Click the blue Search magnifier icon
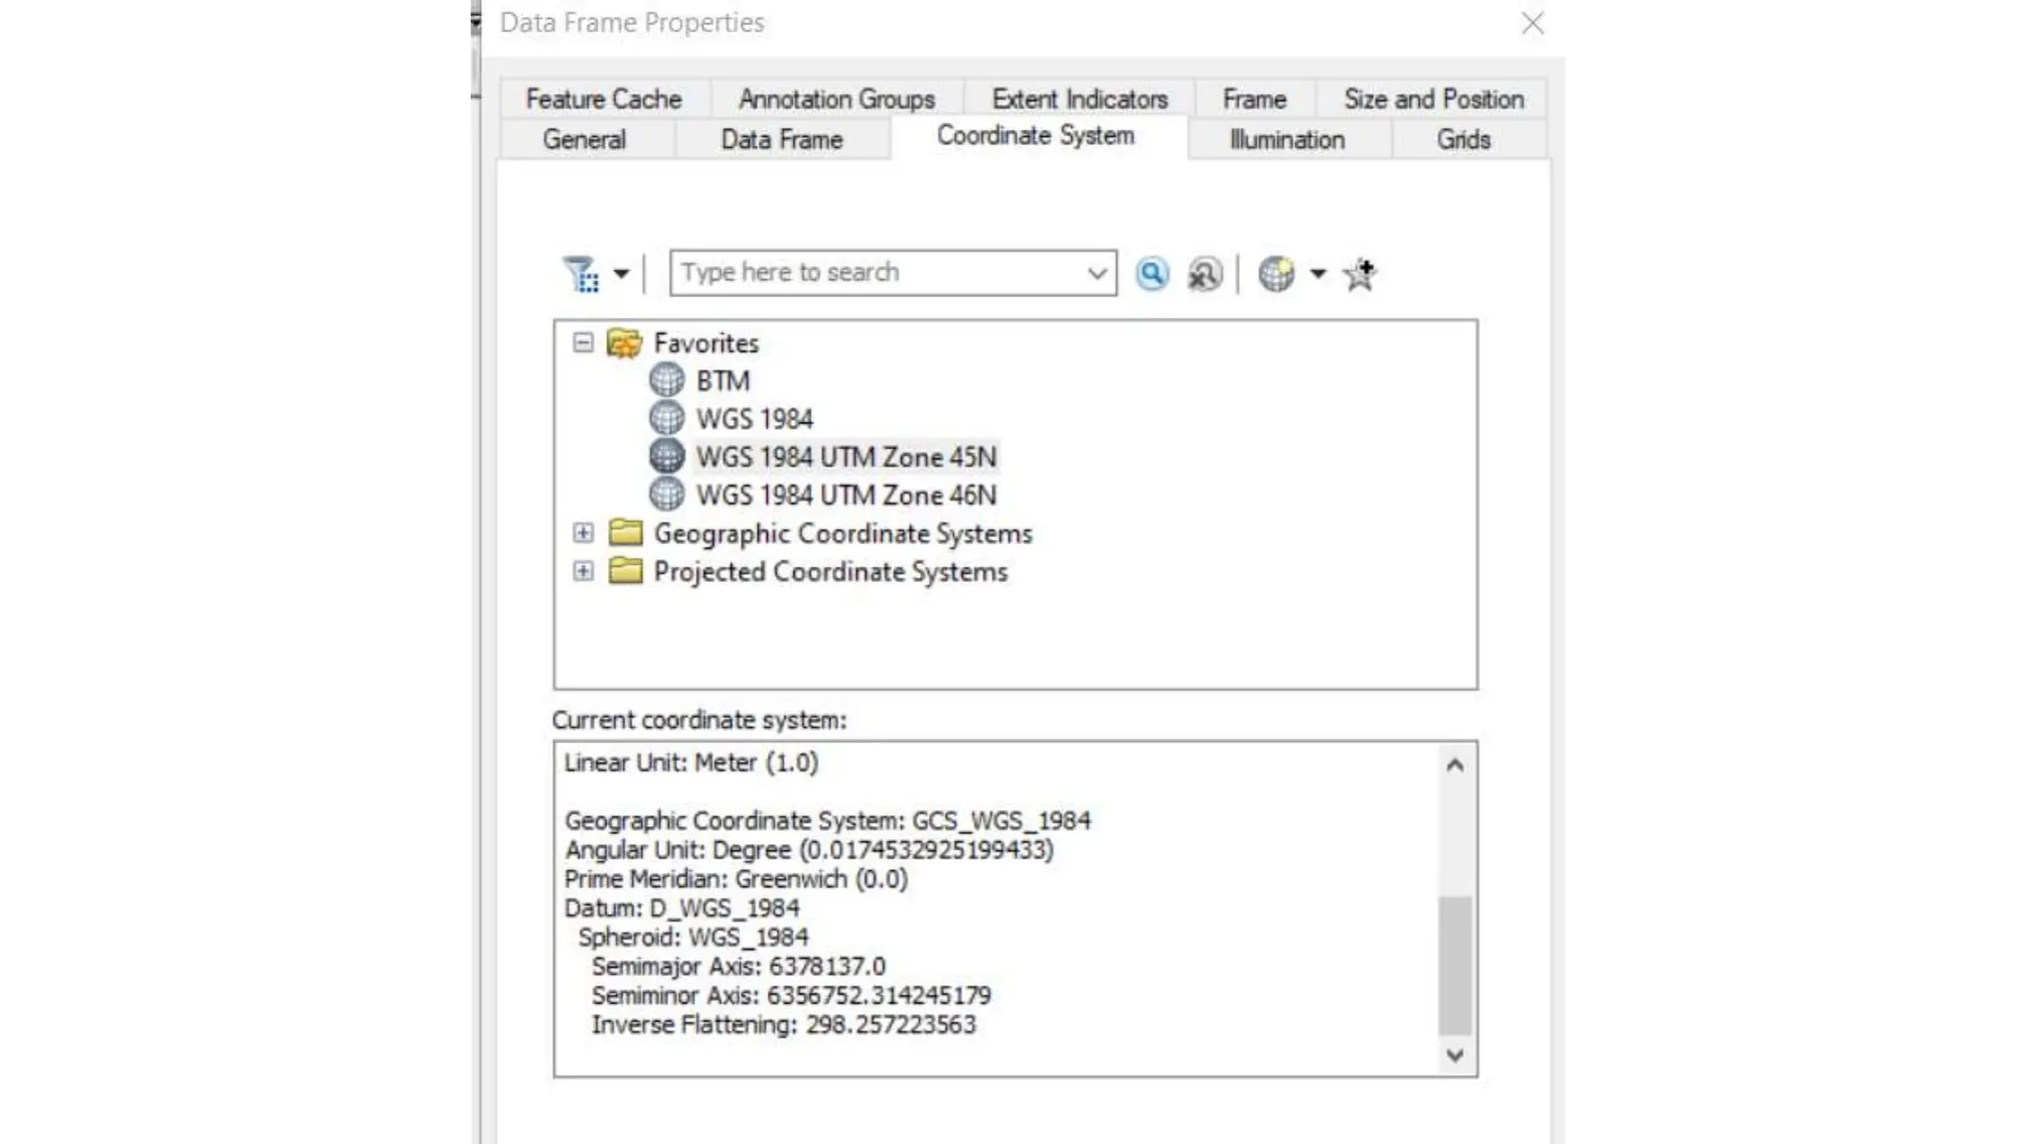This screenshot has height=1144, width=2035. click(x=1152, y=273)
